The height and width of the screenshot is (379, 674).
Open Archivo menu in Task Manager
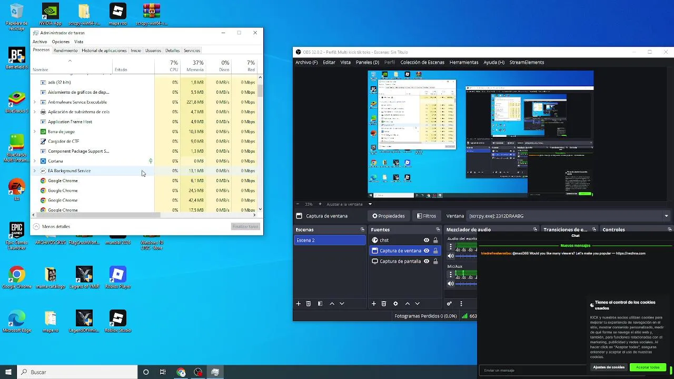tap(39, 42)
